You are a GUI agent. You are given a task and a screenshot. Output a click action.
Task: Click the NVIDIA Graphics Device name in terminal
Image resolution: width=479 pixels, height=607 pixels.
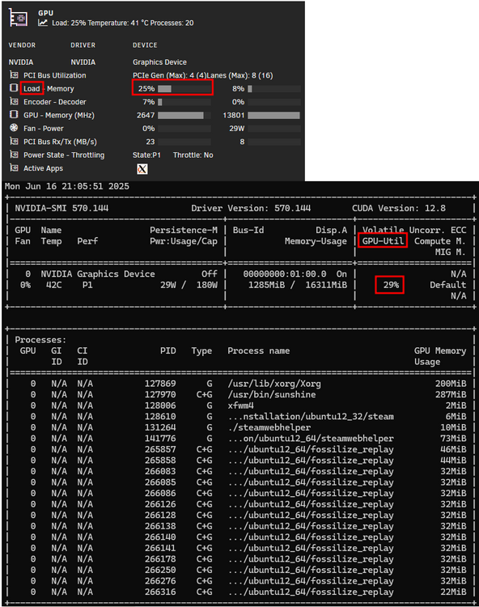click(x=98, y=274)
